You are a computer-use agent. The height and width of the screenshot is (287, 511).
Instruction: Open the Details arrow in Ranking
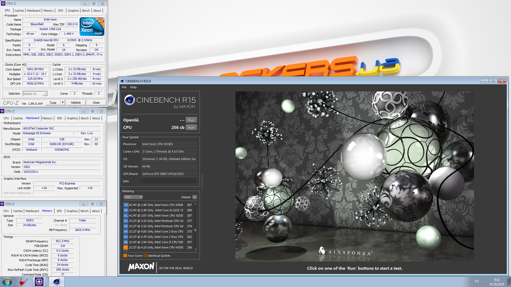pos(195,197)
